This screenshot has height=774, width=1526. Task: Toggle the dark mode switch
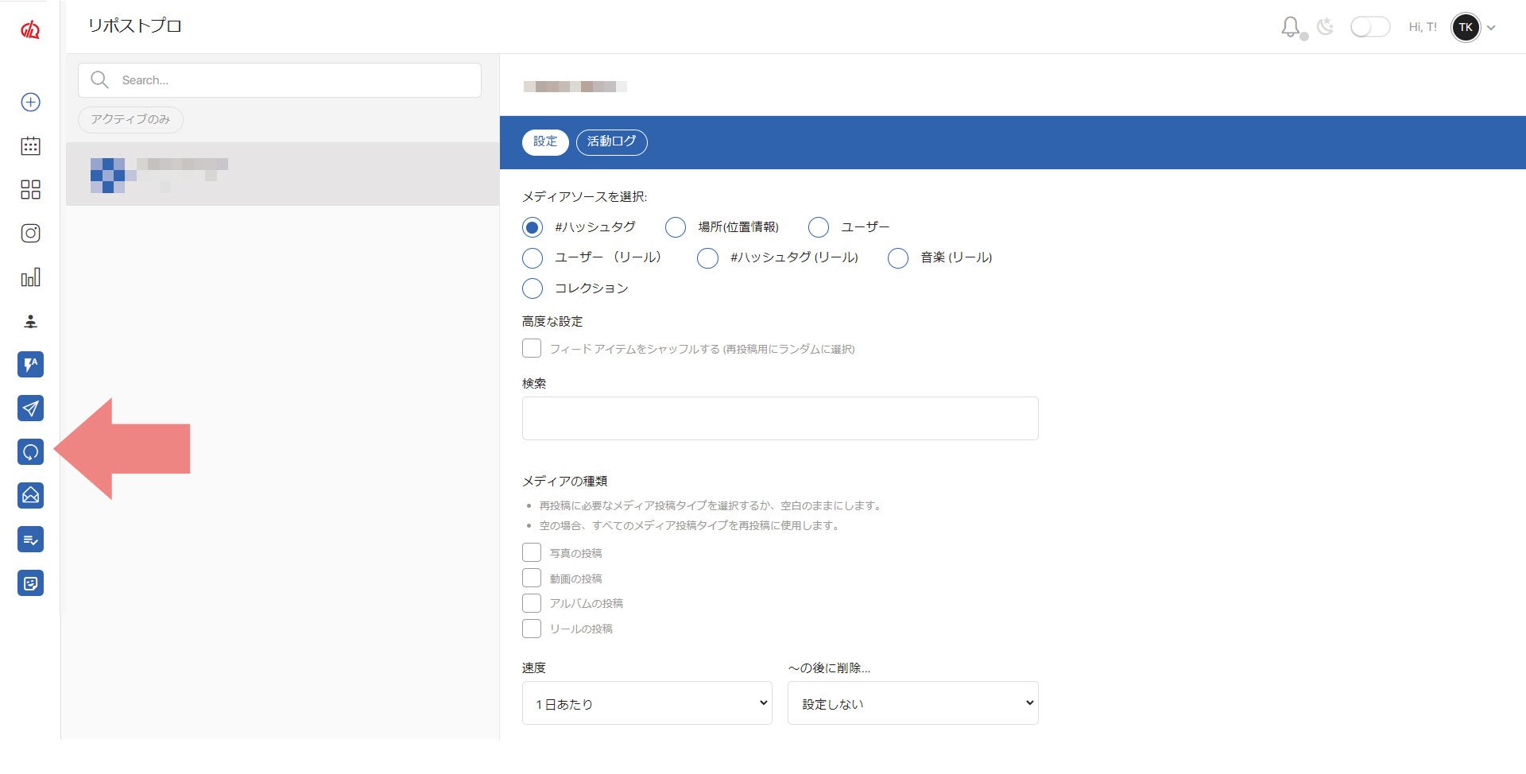pos(1369,27)
